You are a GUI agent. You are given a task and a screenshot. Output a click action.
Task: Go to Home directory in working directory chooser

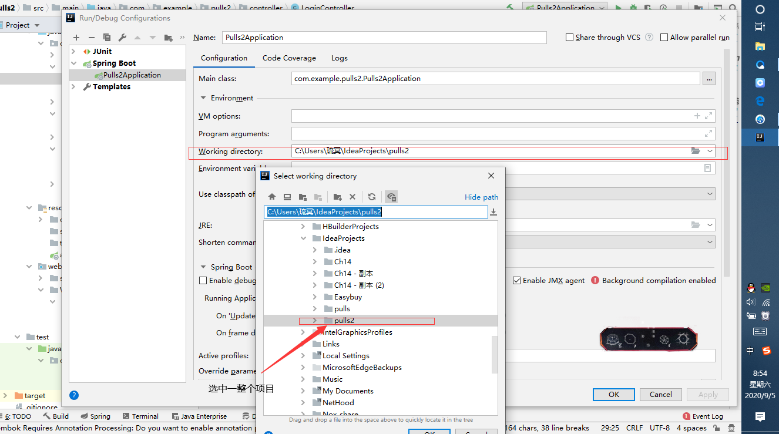tap(272, 197)
